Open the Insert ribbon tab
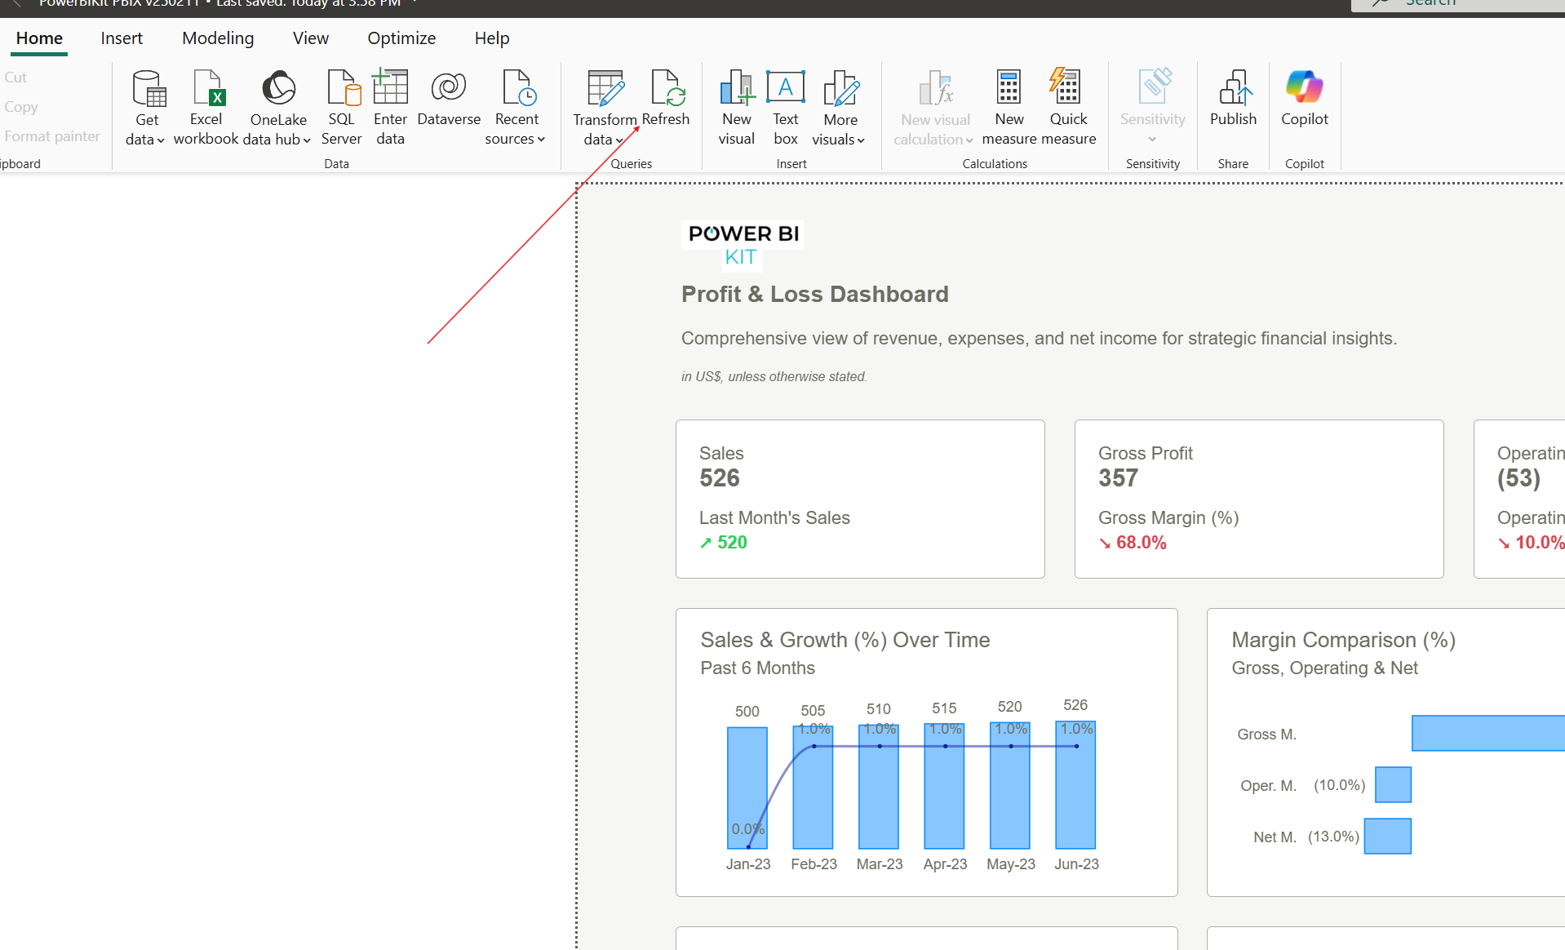 [x=122, y=38]
